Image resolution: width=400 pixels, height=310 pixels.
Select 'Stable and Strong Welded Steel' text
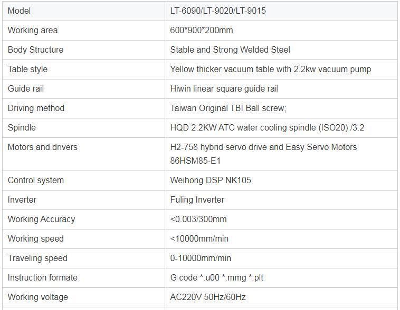(x=230, y=49)
